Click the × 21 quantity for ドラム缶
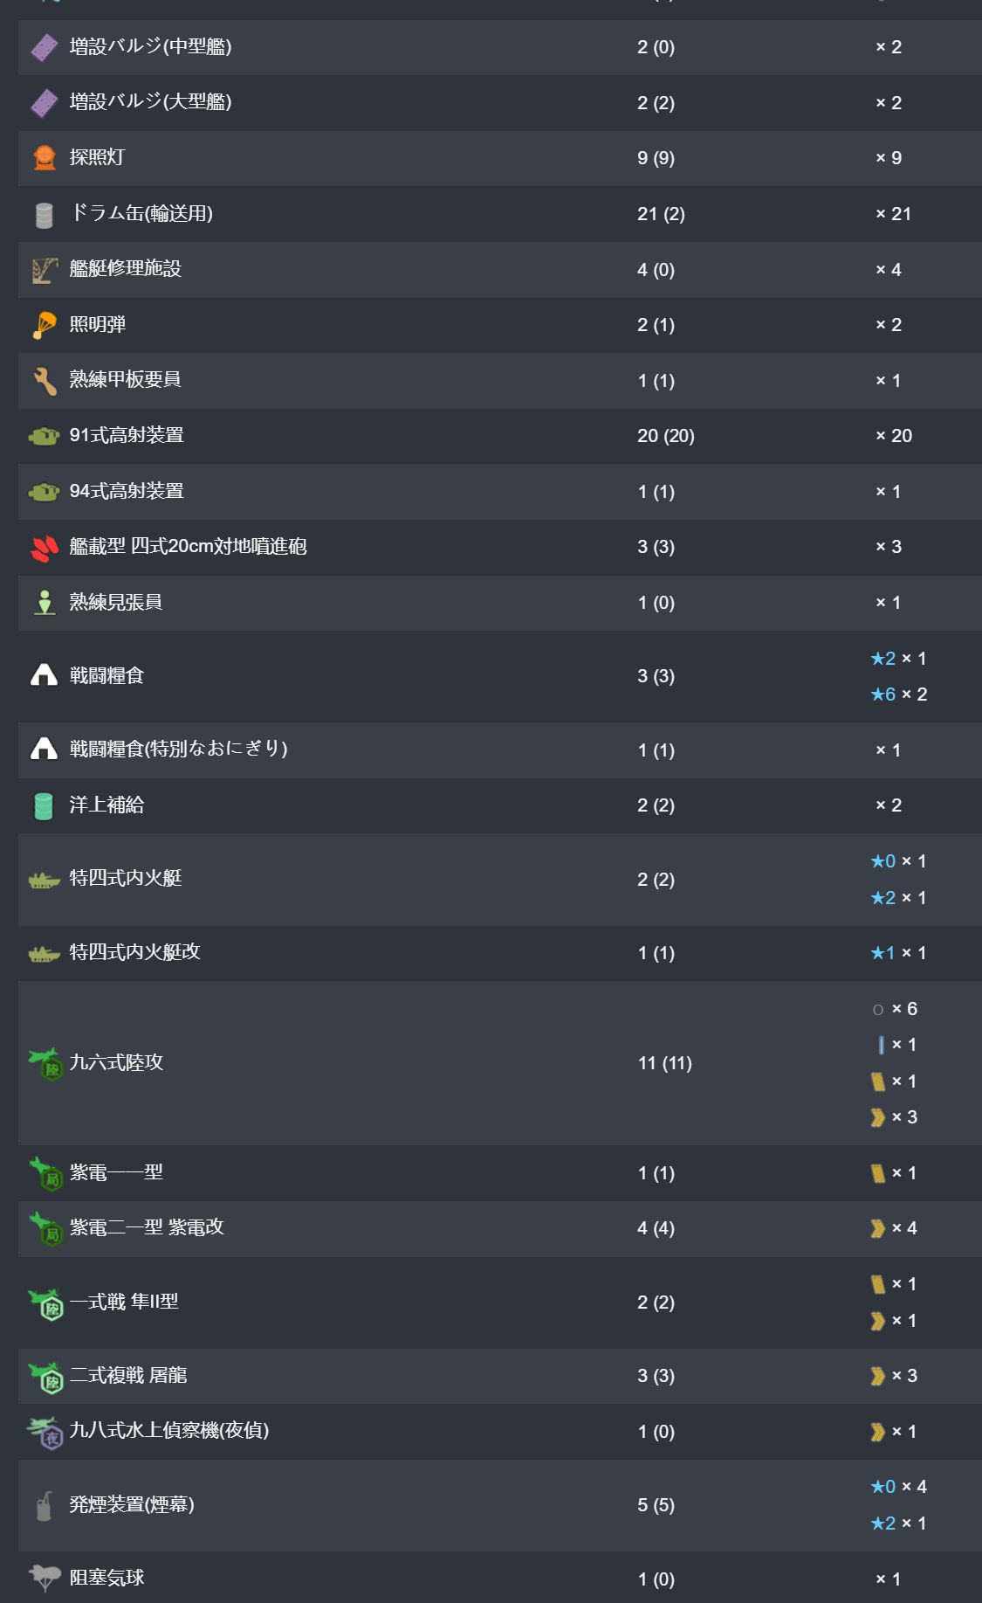Viewport: 982px width, 1603px height. (x=893, y=214)
